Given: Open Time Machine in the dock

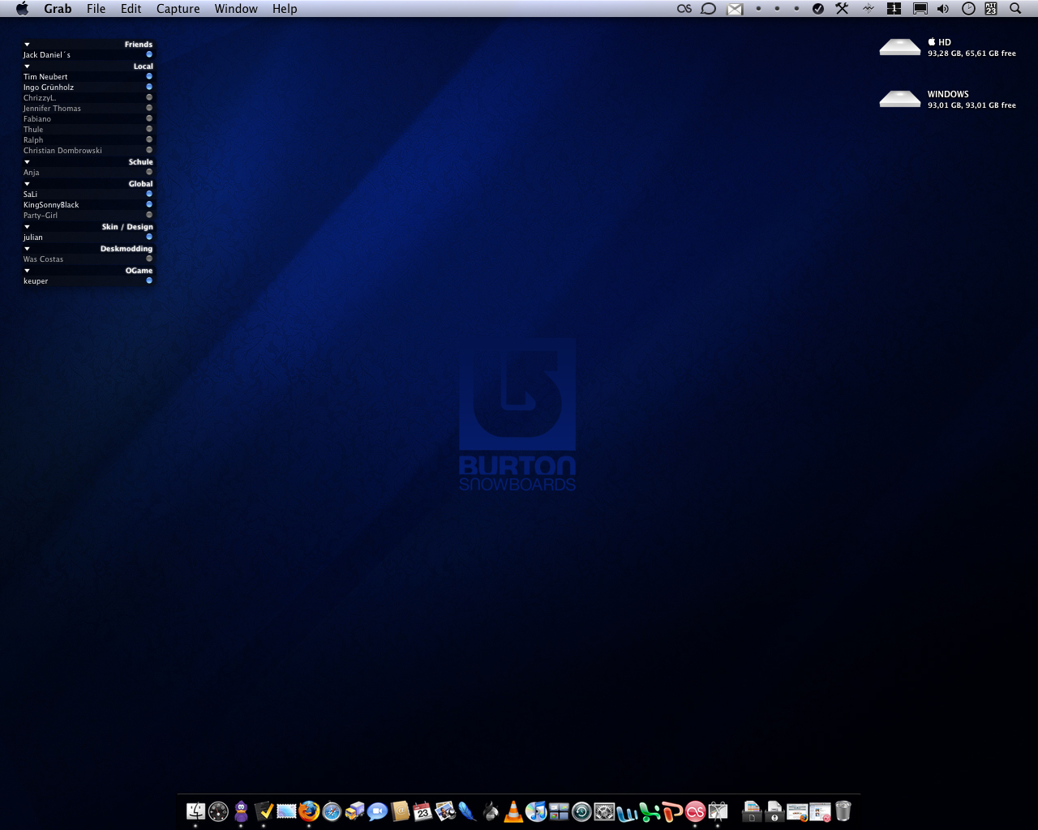Looking at the screenshot, I should click(x=581, y=811).
